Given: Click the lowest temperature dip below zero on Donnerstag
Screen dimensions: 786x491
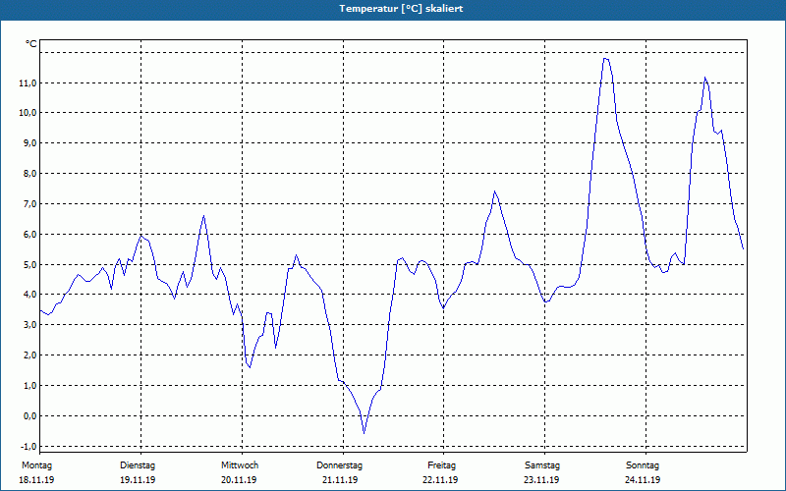Looking at the screenshot, I should coord(364,433).
